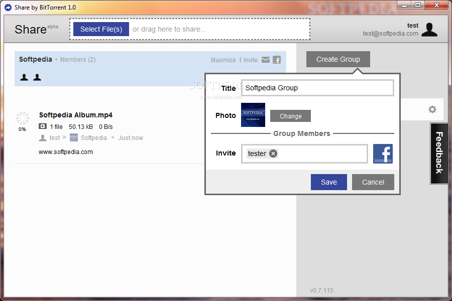Image resolution: width=452 pixels, height=301 pixels.
Task: Click the version label v0.7.115
Action: (x=322, y=290)
